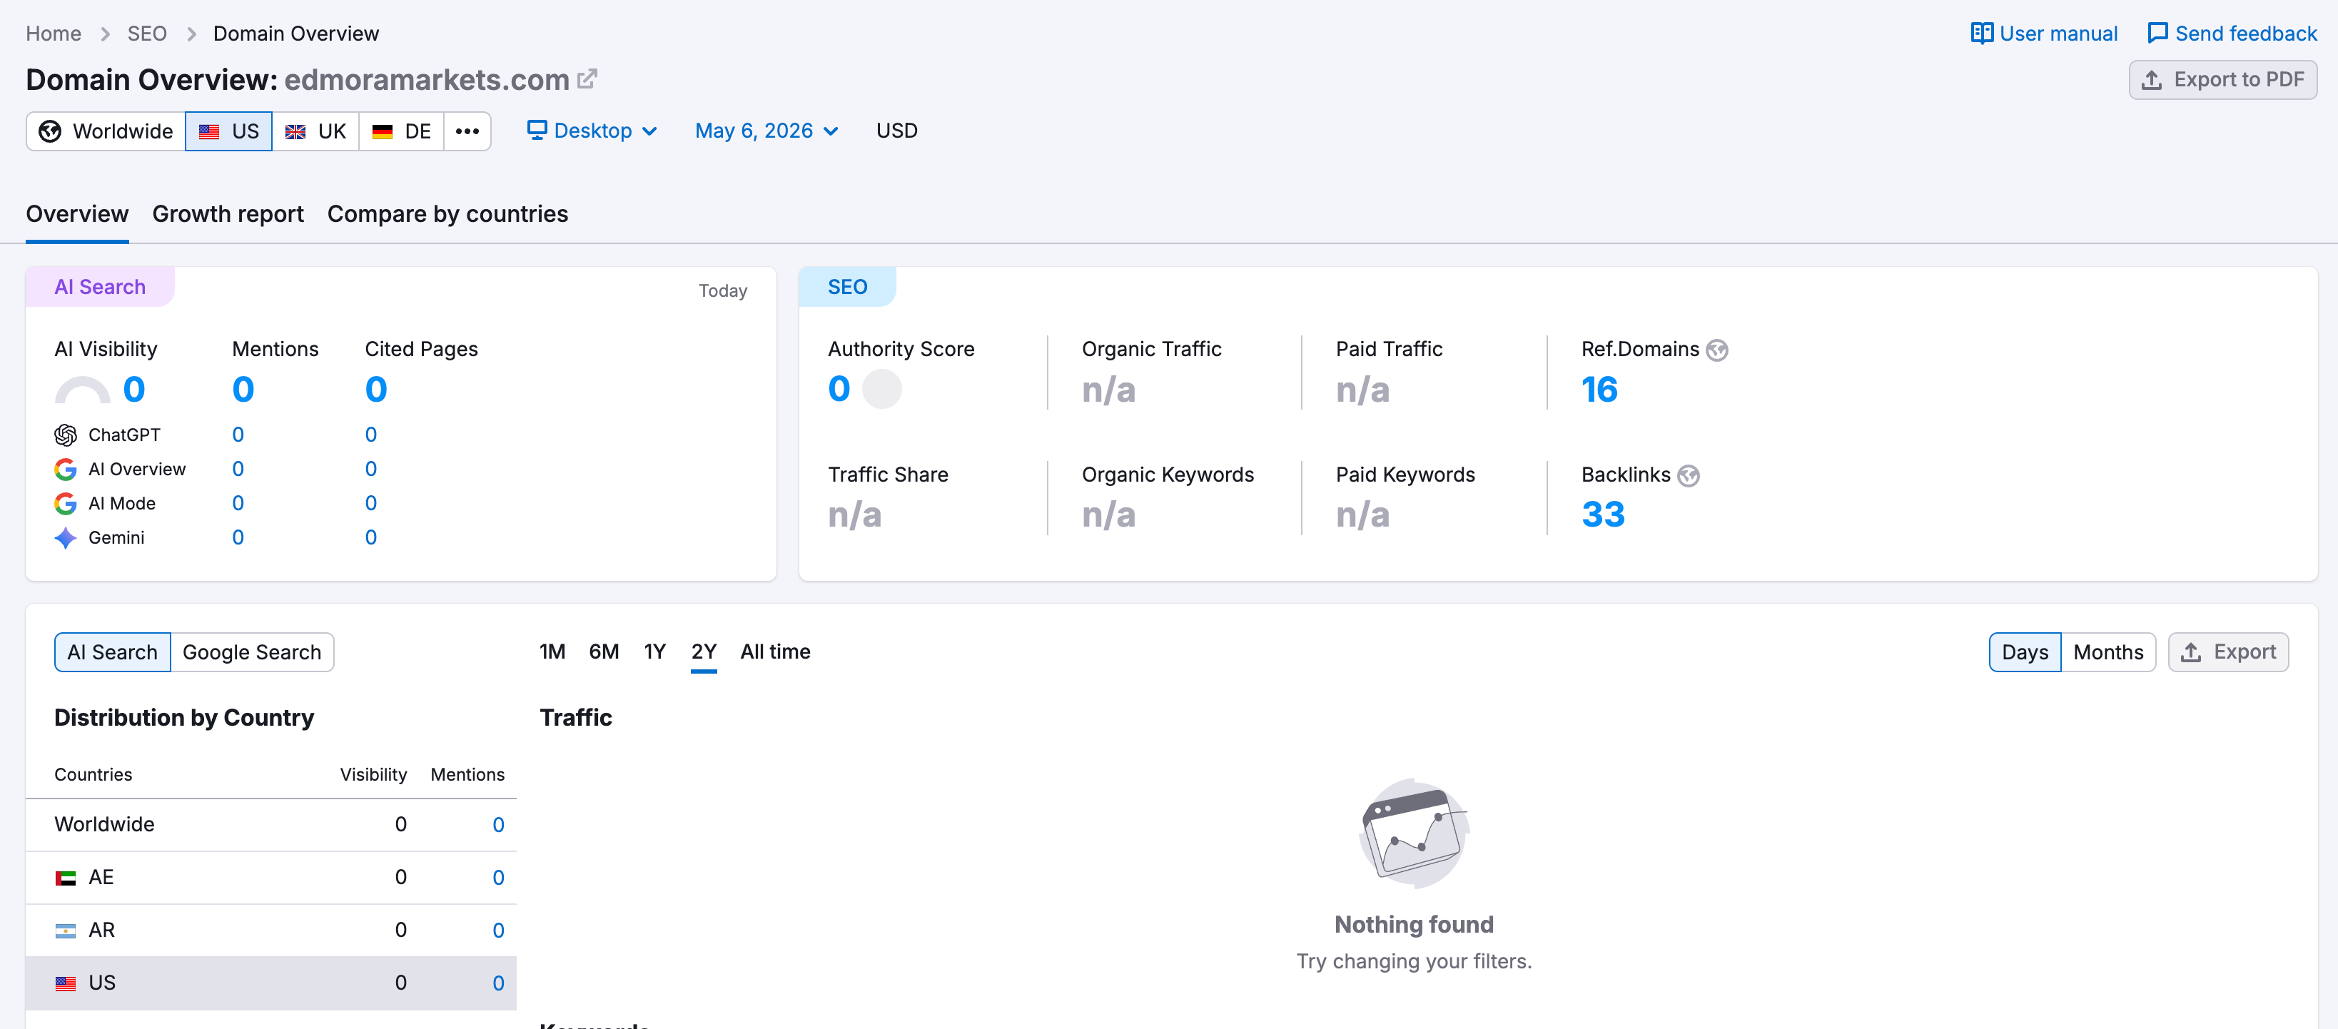This screenshot has width=2338, height=1029.
Task: Click the Worldwide globe icon
Action: tap(50, 131)
